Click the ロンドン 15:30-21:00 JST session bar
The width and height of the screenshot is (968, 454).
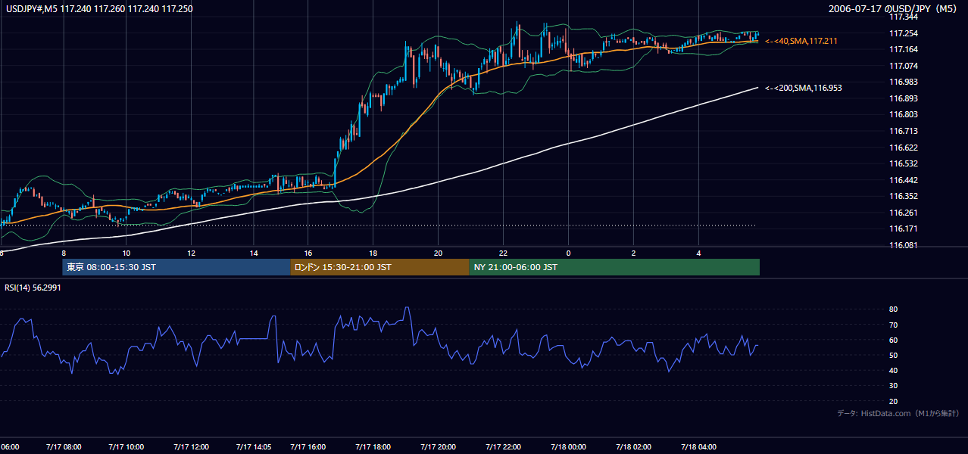click(x=379, y=267)
